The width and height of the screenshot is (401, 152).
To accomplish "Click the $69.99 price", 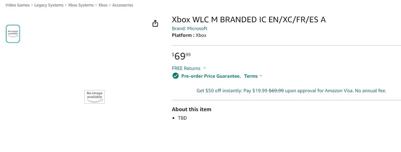I will 181,56.
